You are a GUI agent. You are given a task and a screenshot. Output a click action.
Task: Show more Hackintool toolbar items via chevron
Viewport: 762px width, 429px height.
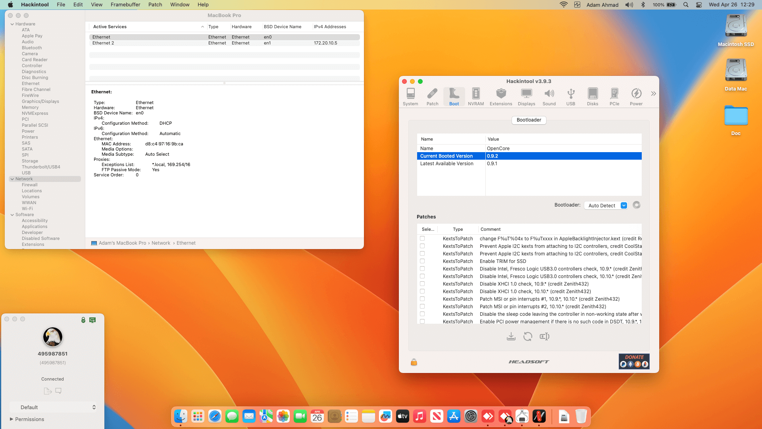[x=653, y=94]
